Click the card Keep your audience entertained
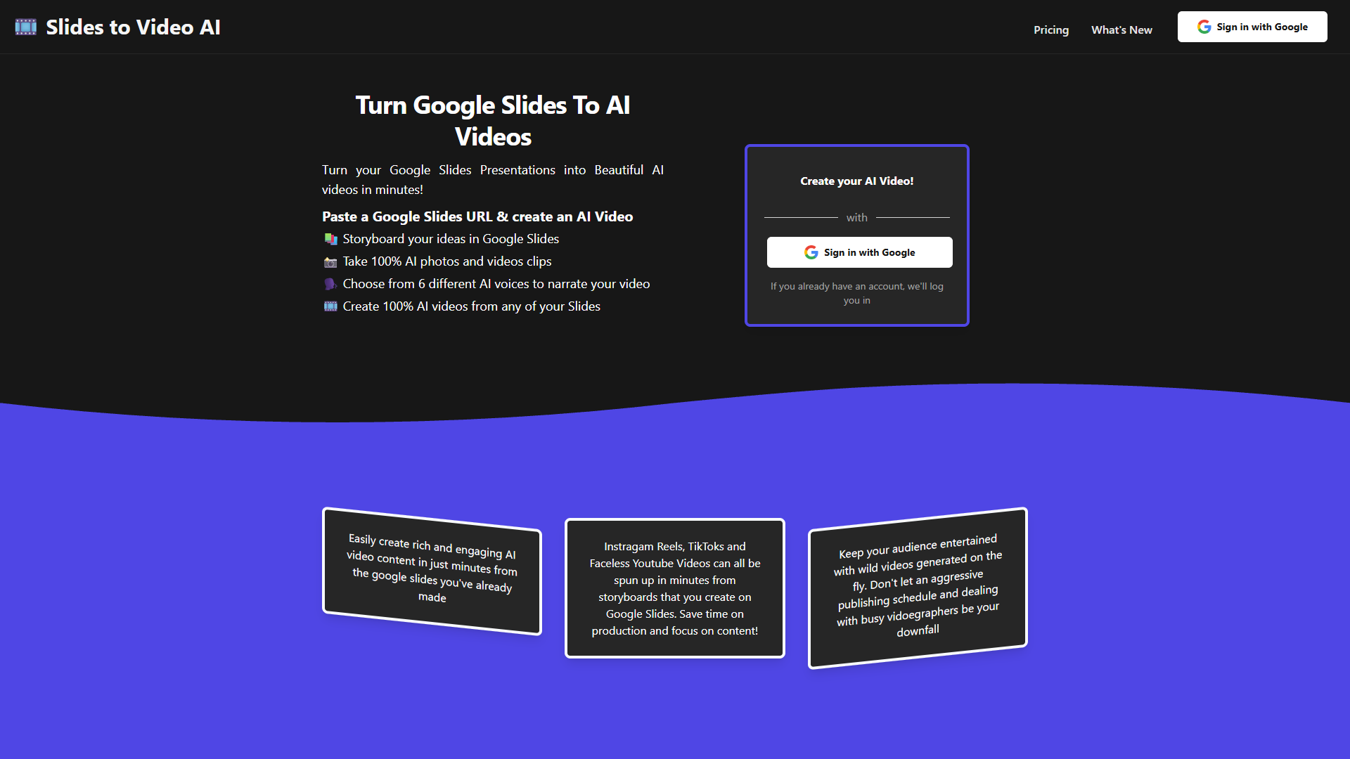The image size is (1350, 759). [918, 588]
